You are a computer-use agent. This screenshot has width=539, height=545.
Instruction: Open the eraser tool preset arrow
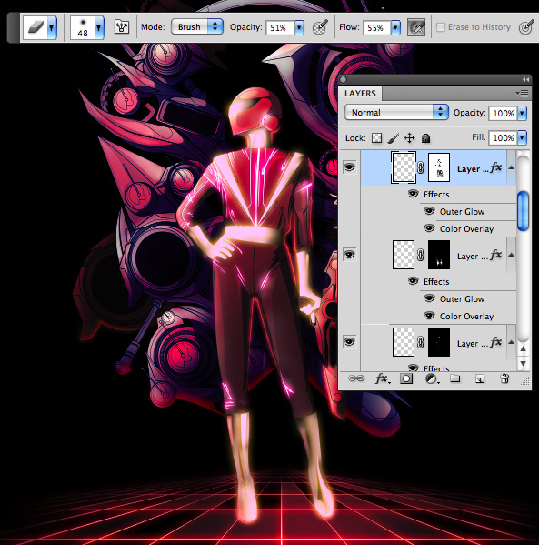tap(52, 27)
